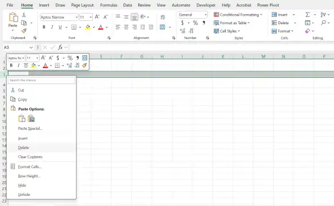Decrease font size in ribbon
This screenshot has width=334, height=206.
[x=105, y=17]
